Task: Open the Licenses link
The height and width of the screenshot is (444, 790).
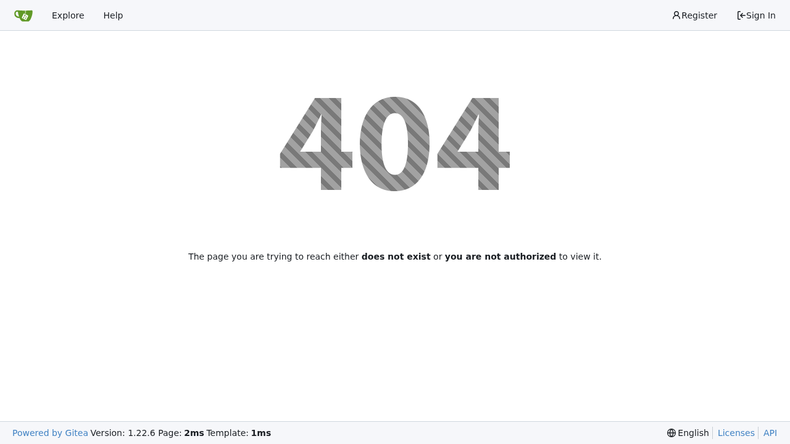Action: 736,433
